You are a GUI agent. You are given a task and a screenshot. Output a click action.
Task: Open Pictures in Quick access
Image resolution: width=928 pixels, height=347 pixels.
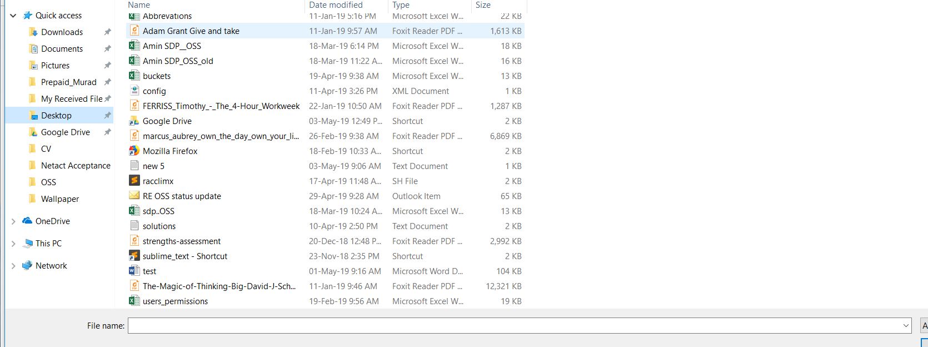[55, 66]
